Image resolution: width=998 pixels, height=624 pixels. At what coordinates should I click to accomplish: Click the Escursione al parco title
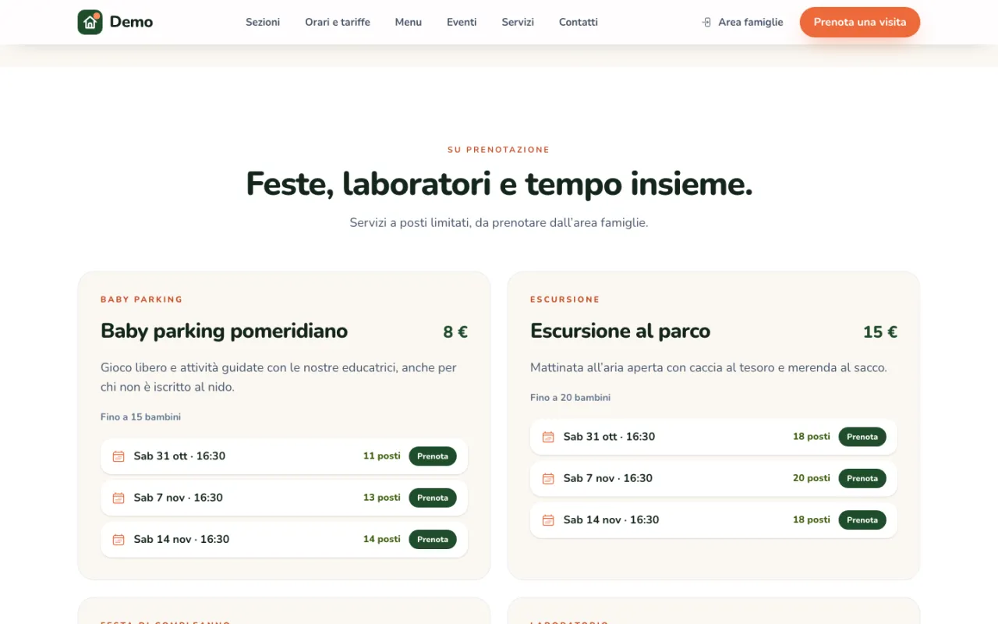coord(621,331)
